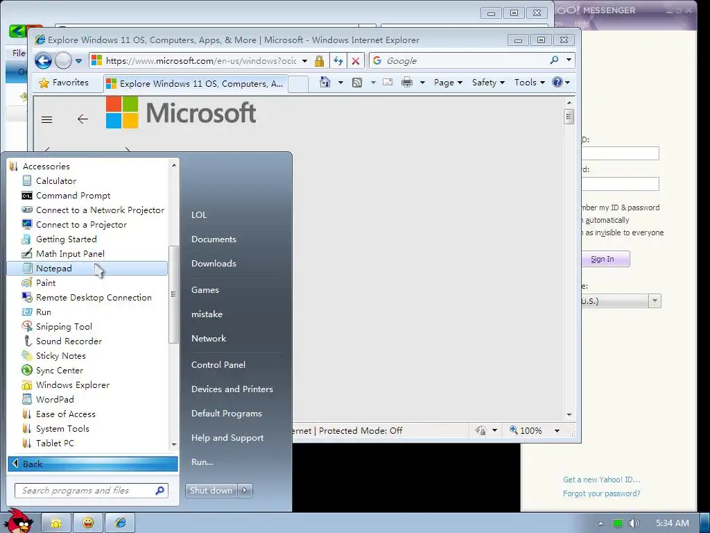The width and height of the screenshot is (710, 533).
Task: Open the Tools dropdown menu
Action: [x=529, y=83]
